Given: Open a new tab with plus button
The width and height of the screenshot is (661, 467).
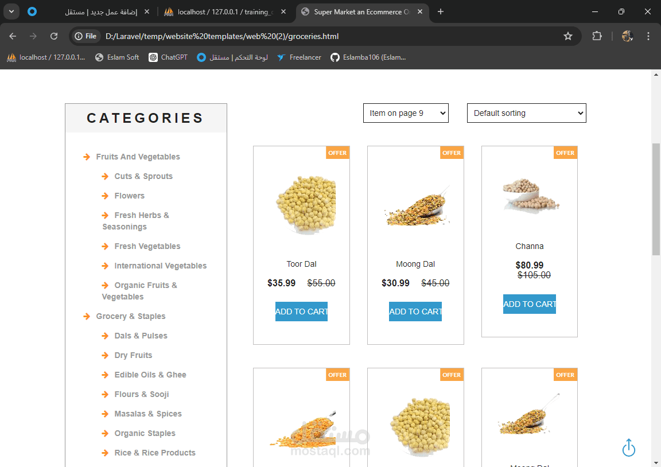Looking at the screenshot, I should 441,12.
